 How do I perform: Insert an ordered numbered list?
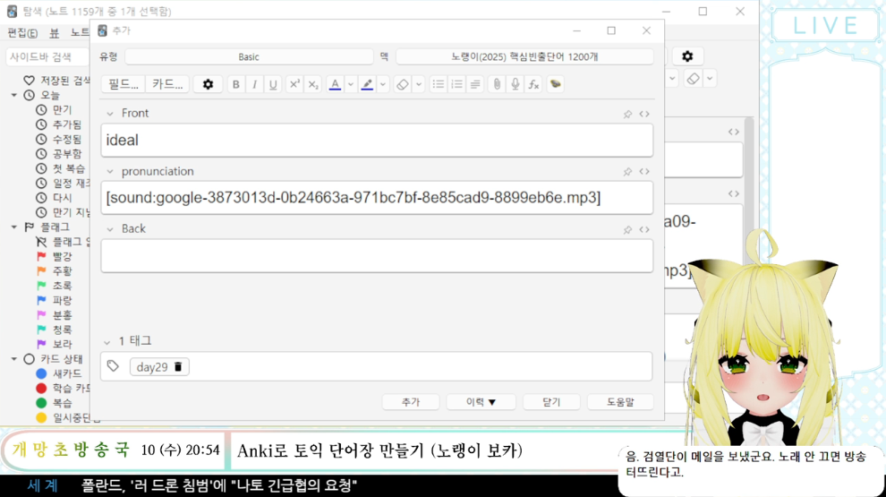click(456, 84)
